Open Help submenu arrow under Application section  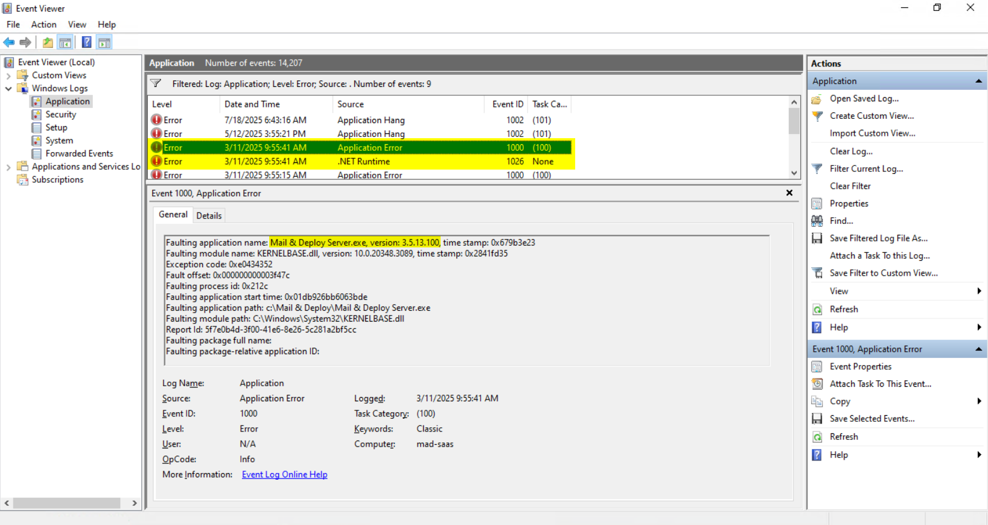[x=979, y=327]
